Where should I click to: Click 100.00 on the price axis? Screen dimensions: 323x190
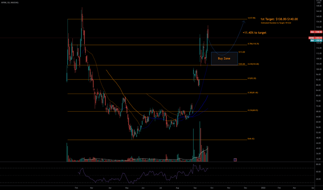click(x=319, y=69)
